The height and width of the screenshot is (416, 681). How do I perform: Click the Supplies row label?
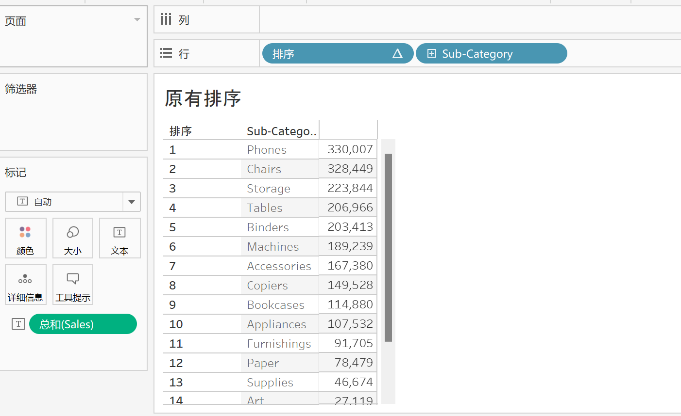(270, 382)
